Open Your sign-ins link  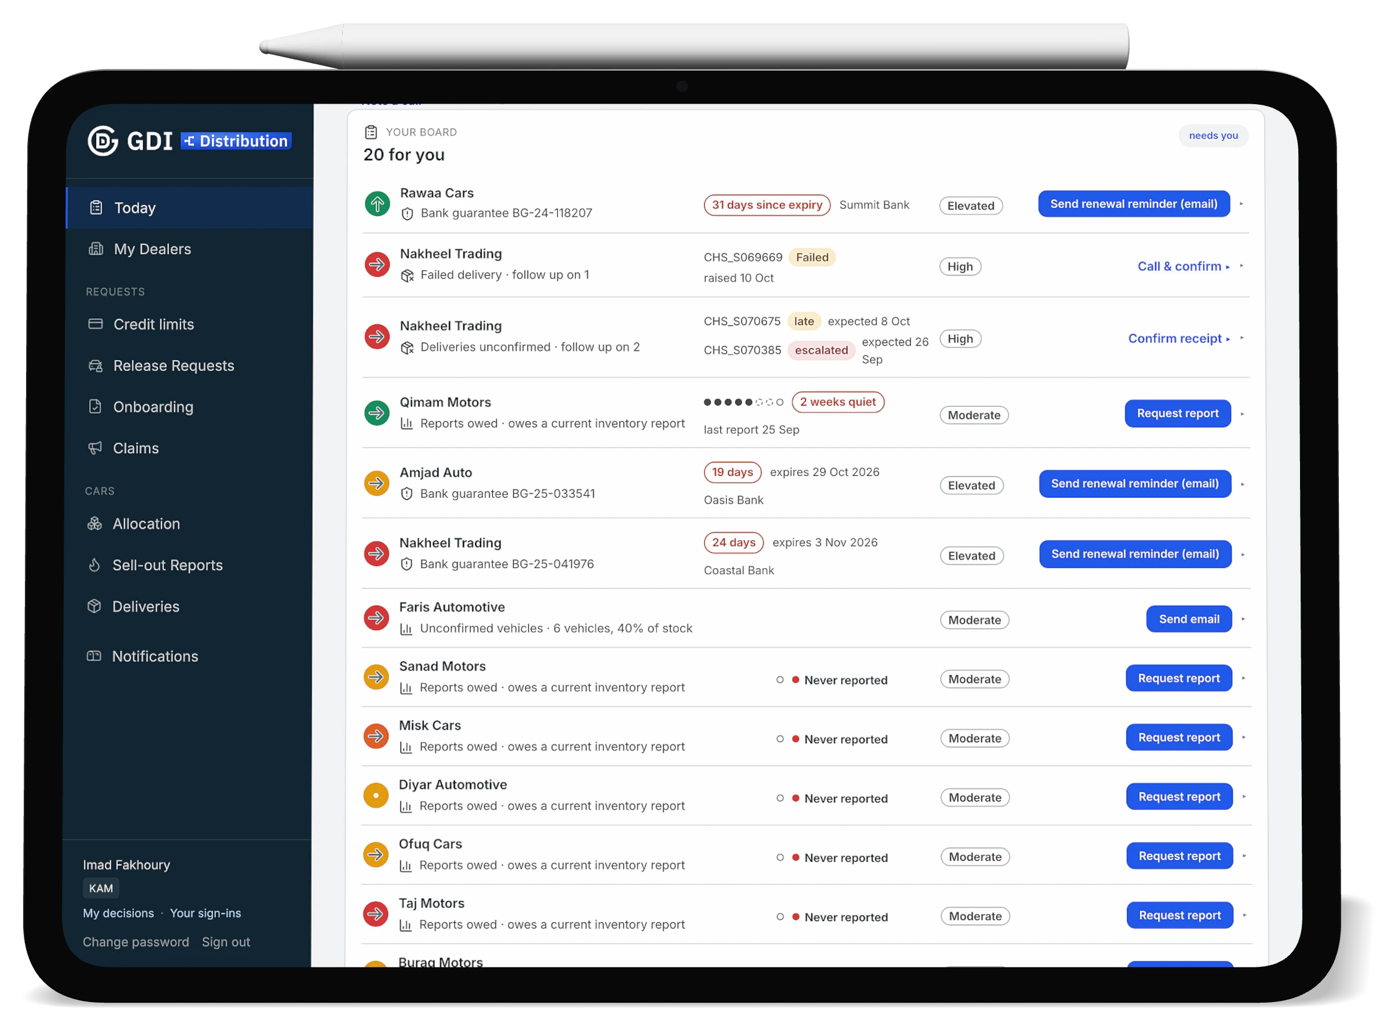click(x=206, y=913)
